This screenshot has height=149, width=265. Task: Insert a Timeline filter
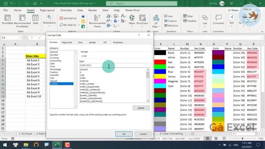pyautogui.click(x=190, y=21)
